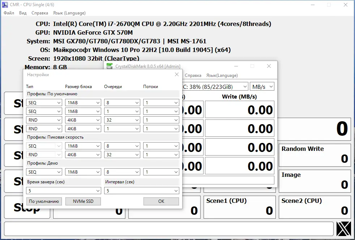355x240 pixels.
Task: Click last Write (MB/s) result 0.00
Action: [x=240, y=166]
